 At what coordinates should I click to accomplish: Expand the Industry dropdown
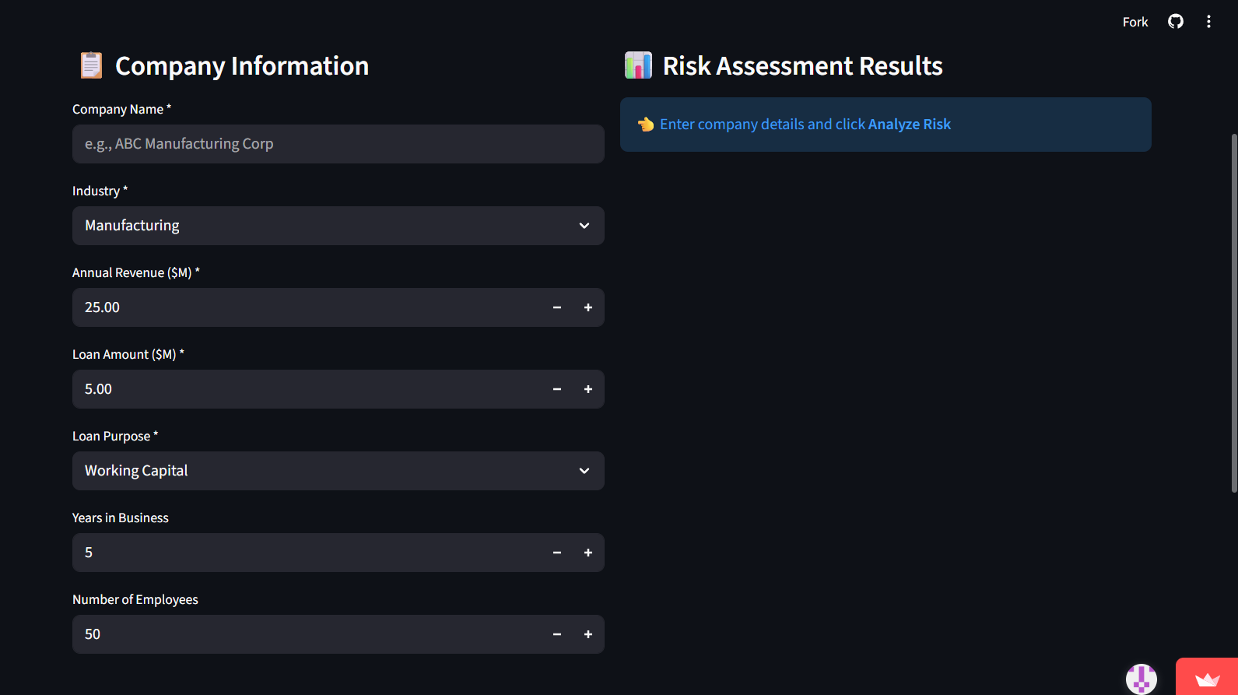[338, 226]
